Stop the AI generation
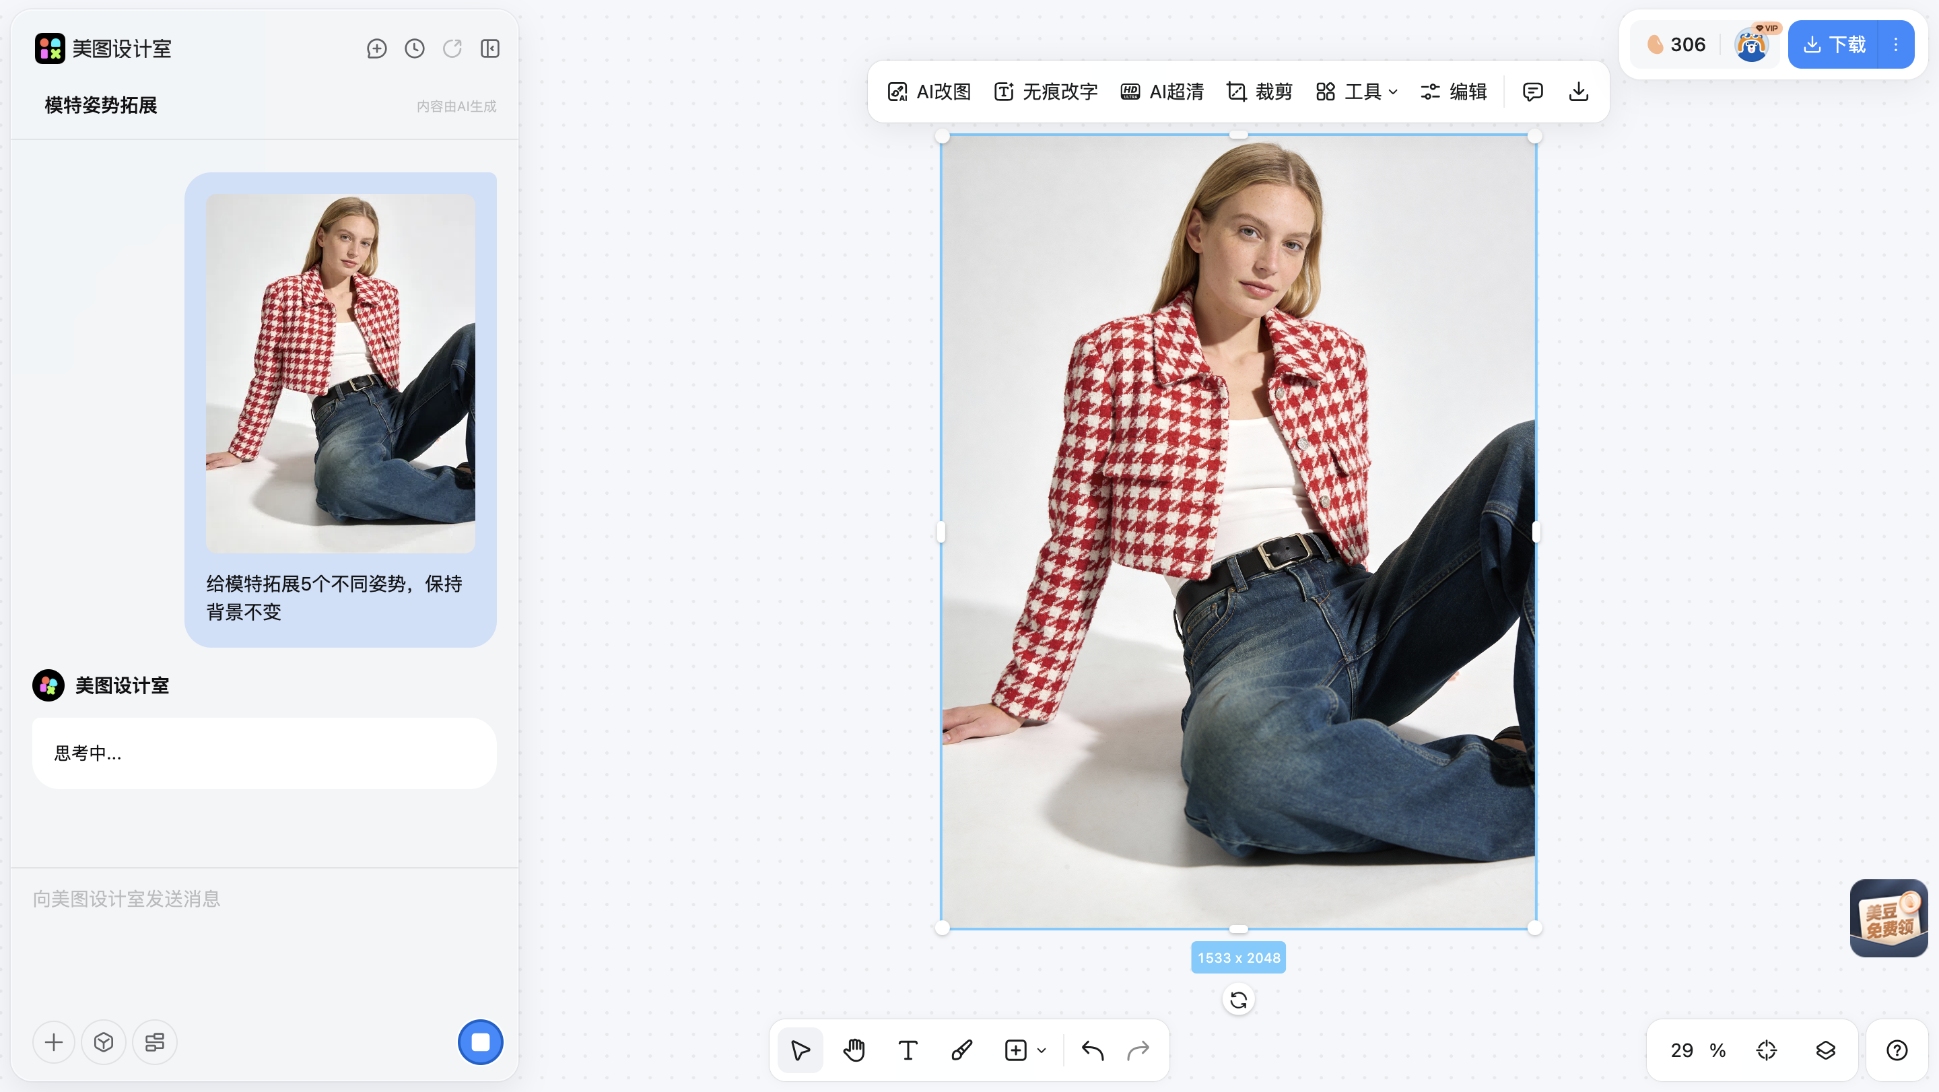Image resolution: width=1939 pixels, height=1092 pixels. tap(480, 1042)
